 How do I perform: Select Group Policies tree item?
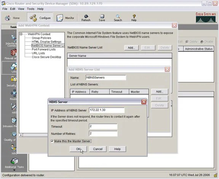pos(42,38)
